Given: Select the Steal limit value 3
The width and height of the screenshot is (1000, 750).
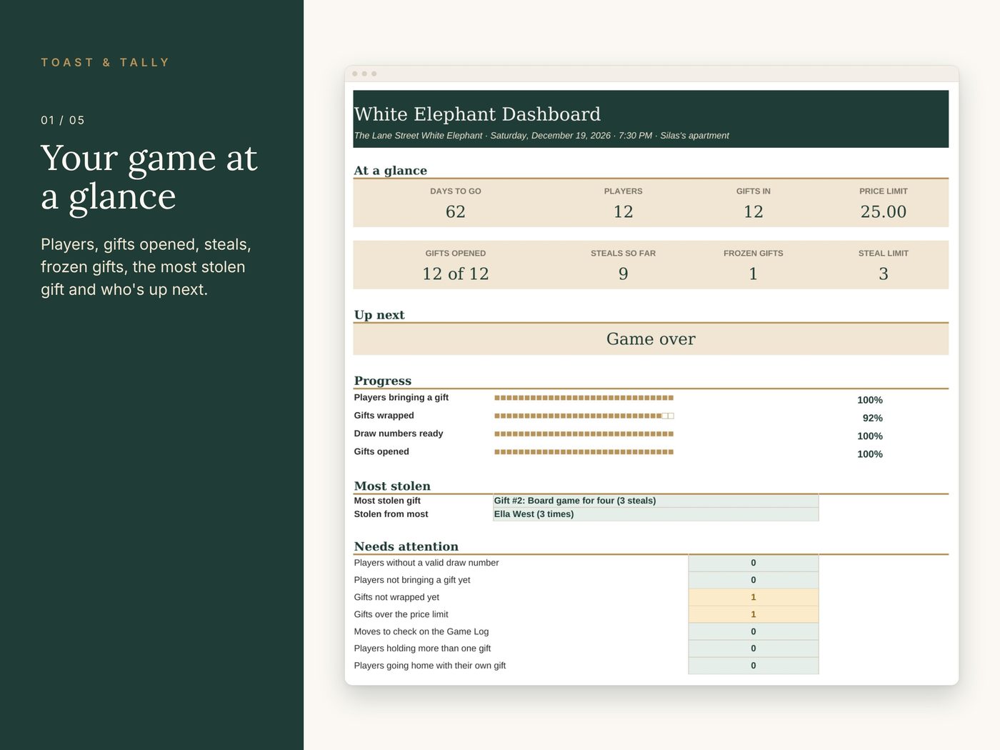Looking at the screenshot, I should click(884, 274).
